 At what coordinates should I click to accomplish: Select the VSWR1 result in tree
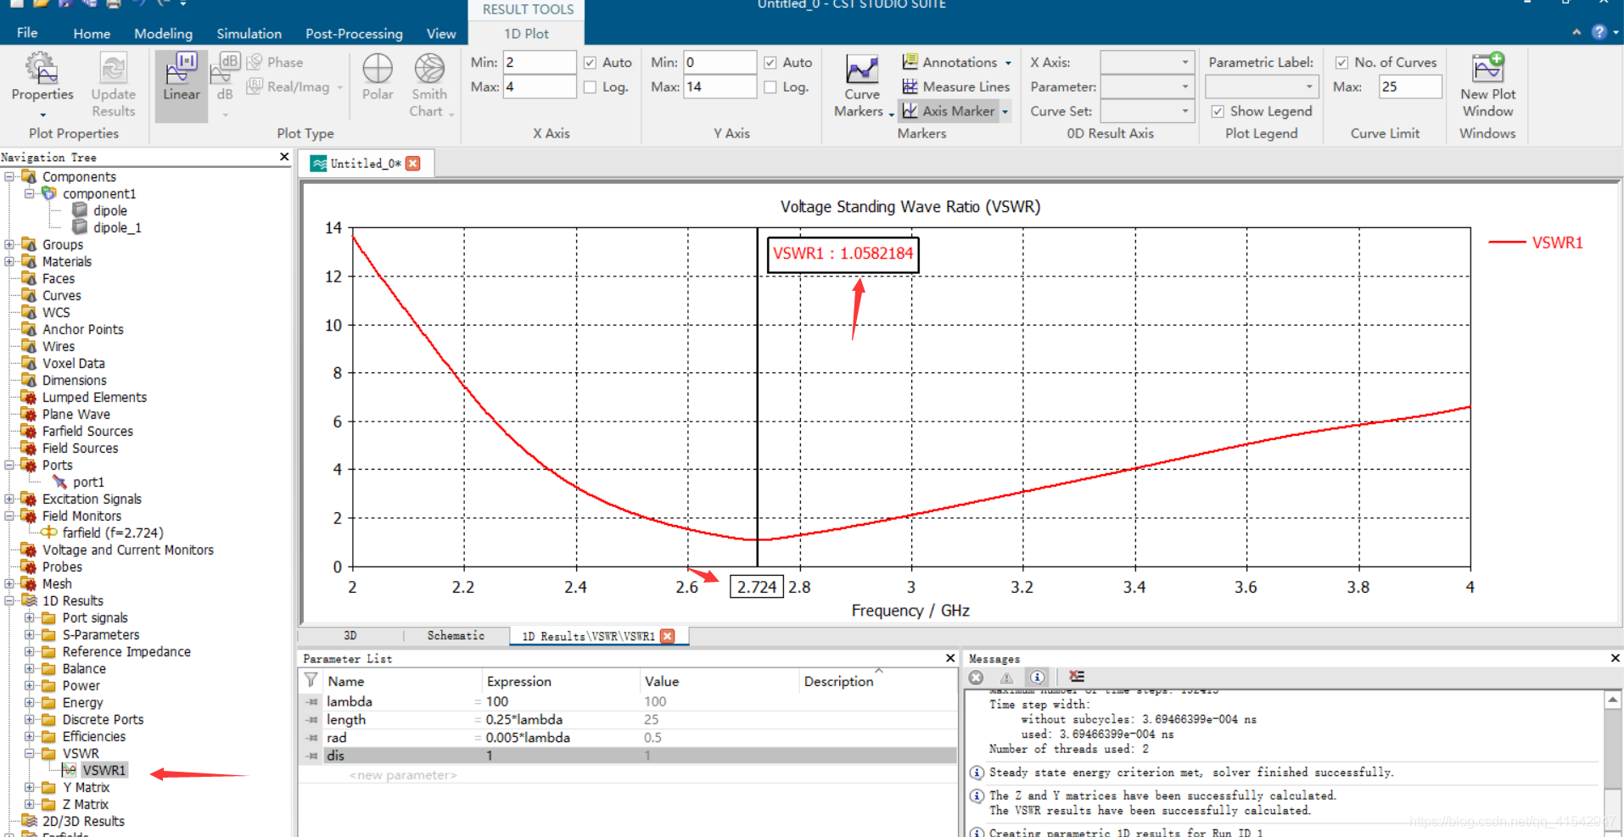click(104, 770)
